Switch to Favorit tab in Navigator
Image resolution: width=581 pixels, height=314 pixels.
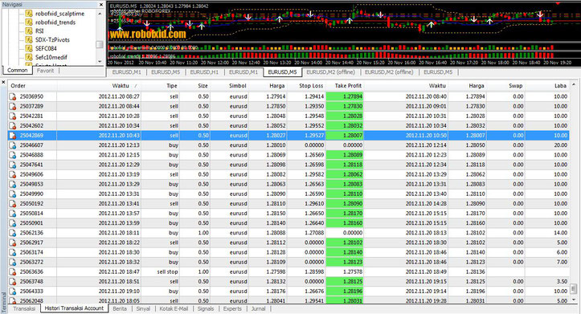(45, 71)
